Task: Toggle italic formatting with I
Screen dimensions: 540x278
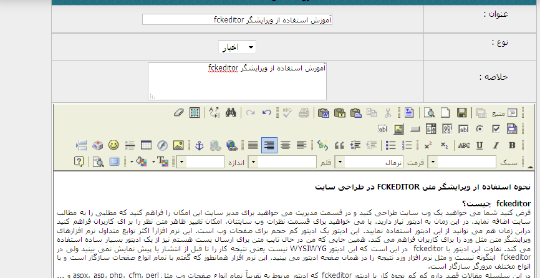Action: point(496,145)
